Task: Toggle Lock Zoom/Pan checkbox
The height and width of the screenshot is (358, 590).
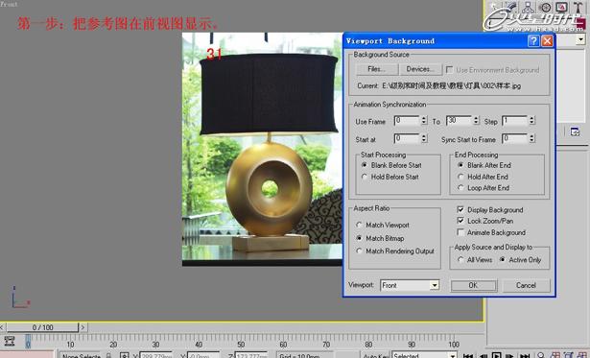Action: [x=460, y=221]
